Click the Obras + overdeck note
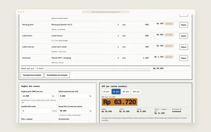Viewport: 211px width, 132px height. click(x=58, y=29)
